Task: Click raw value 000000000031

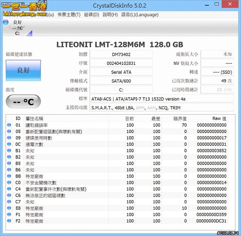Action: click(x=212, y=144)
